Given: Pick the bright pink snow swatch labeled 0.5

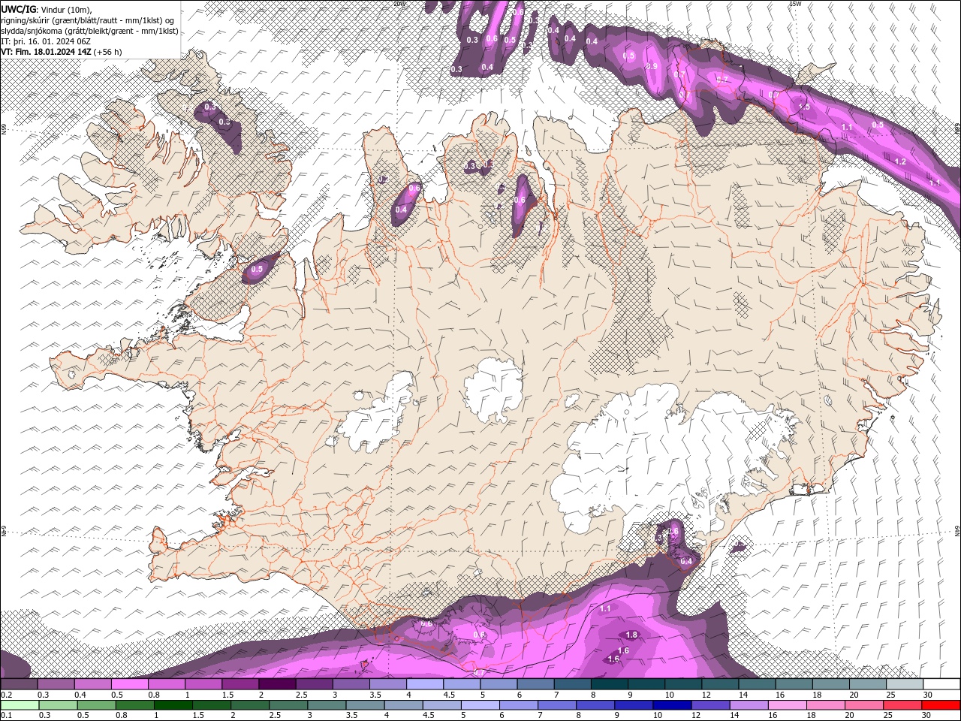Looking at the screenshot, I should point(129,684).
